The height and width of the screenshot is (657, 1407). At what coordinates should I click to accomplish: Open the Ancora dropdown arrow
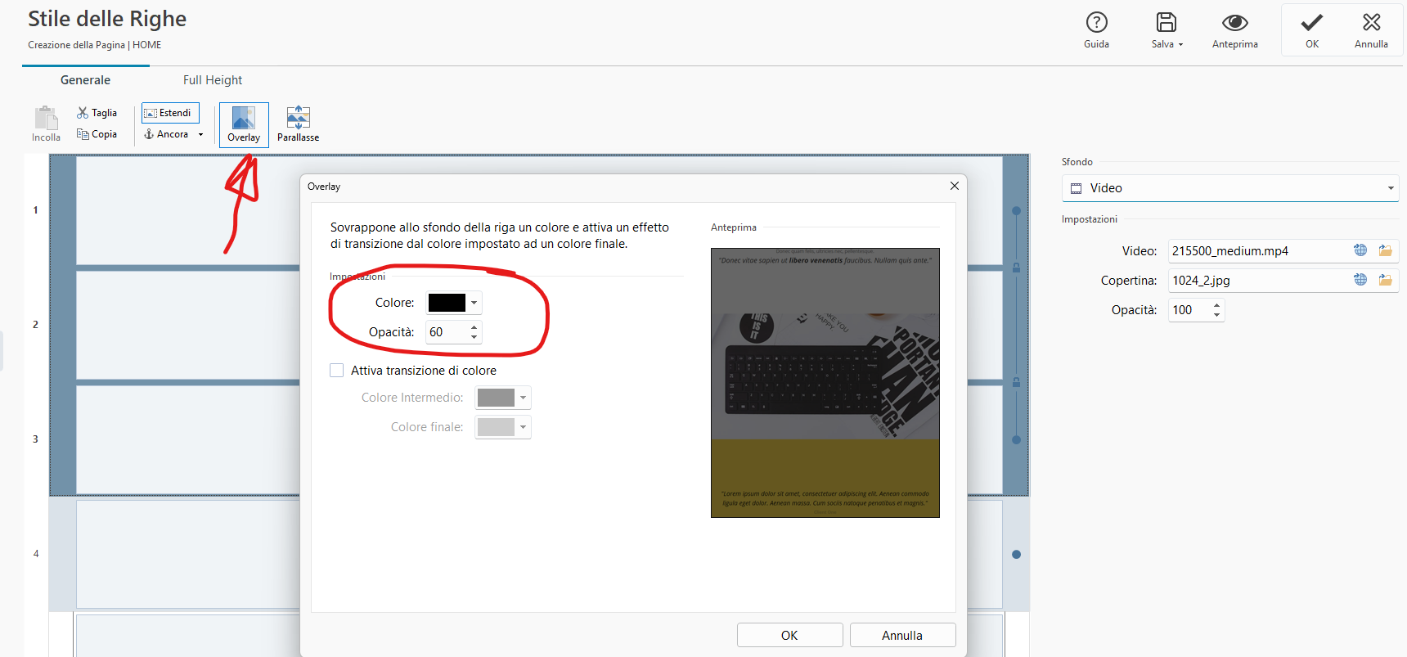pyautogui.click(x=200, y=135)
